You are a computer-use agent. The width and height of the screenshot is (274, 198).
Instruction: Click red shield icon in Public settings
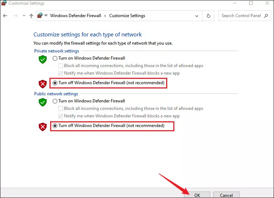[43, 127]
